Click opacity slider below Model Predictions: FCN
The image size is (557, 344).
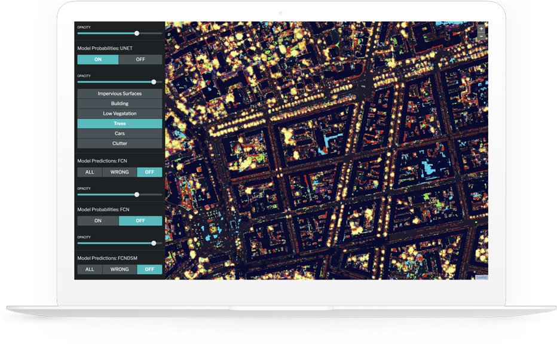120,195
